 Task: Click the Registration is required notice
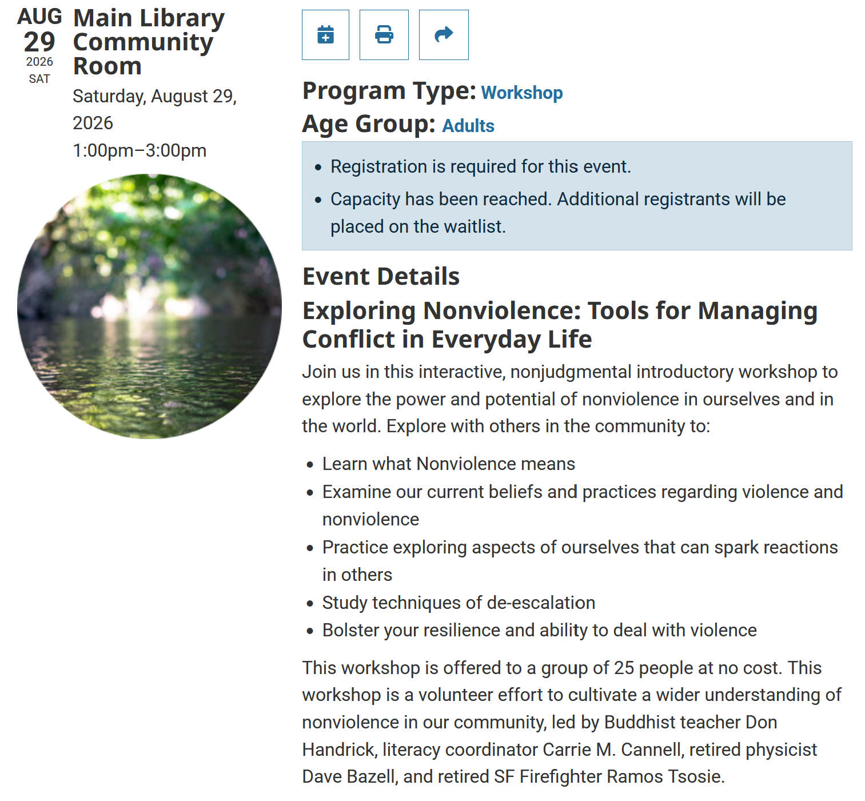click(481, 166)
